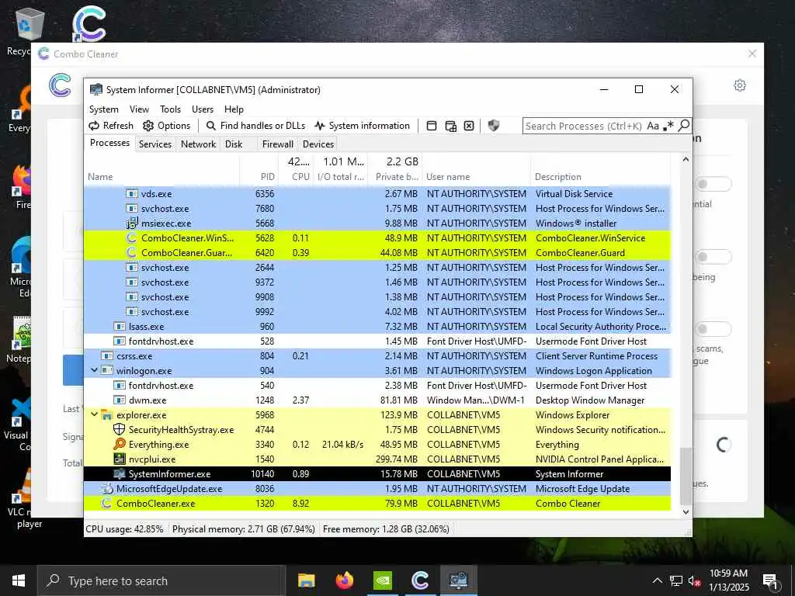
Task: Sort by the Name column header
Action: tap(161, 169)
